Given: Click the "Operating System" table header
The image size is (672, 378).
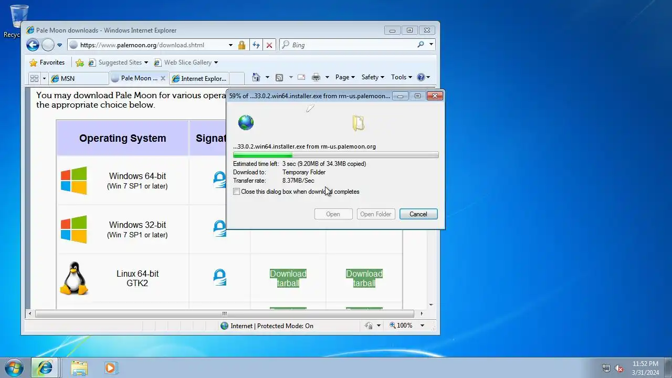Looking at the screenshot, I should click(122, 138).
